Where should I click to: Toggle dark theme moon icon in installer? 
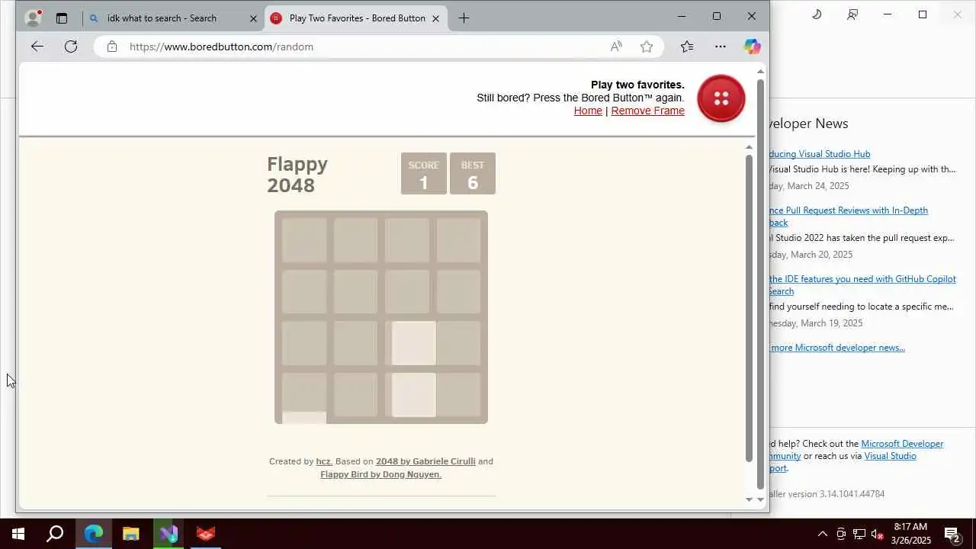click(x=817, y=14)
